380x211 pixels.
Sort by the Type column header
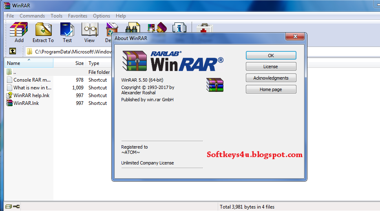(99, 63)
